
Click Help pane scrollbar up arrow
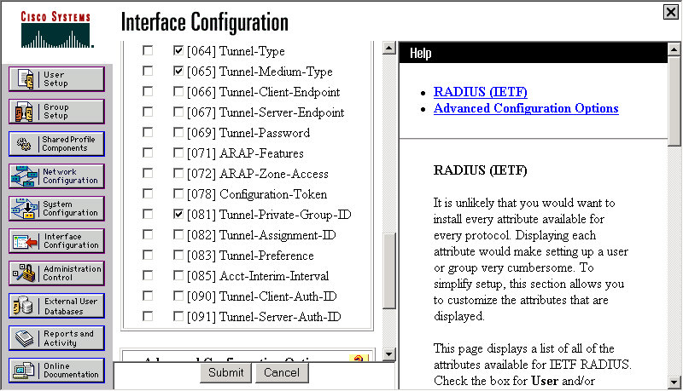[674, 49]
